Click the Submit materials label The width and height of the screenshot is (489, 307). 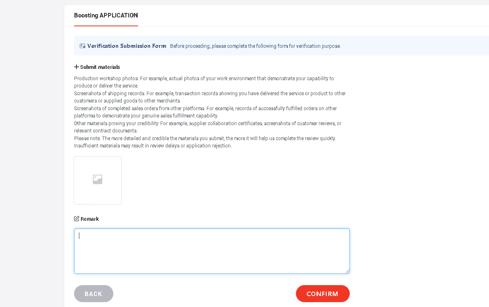click(100, 67)
